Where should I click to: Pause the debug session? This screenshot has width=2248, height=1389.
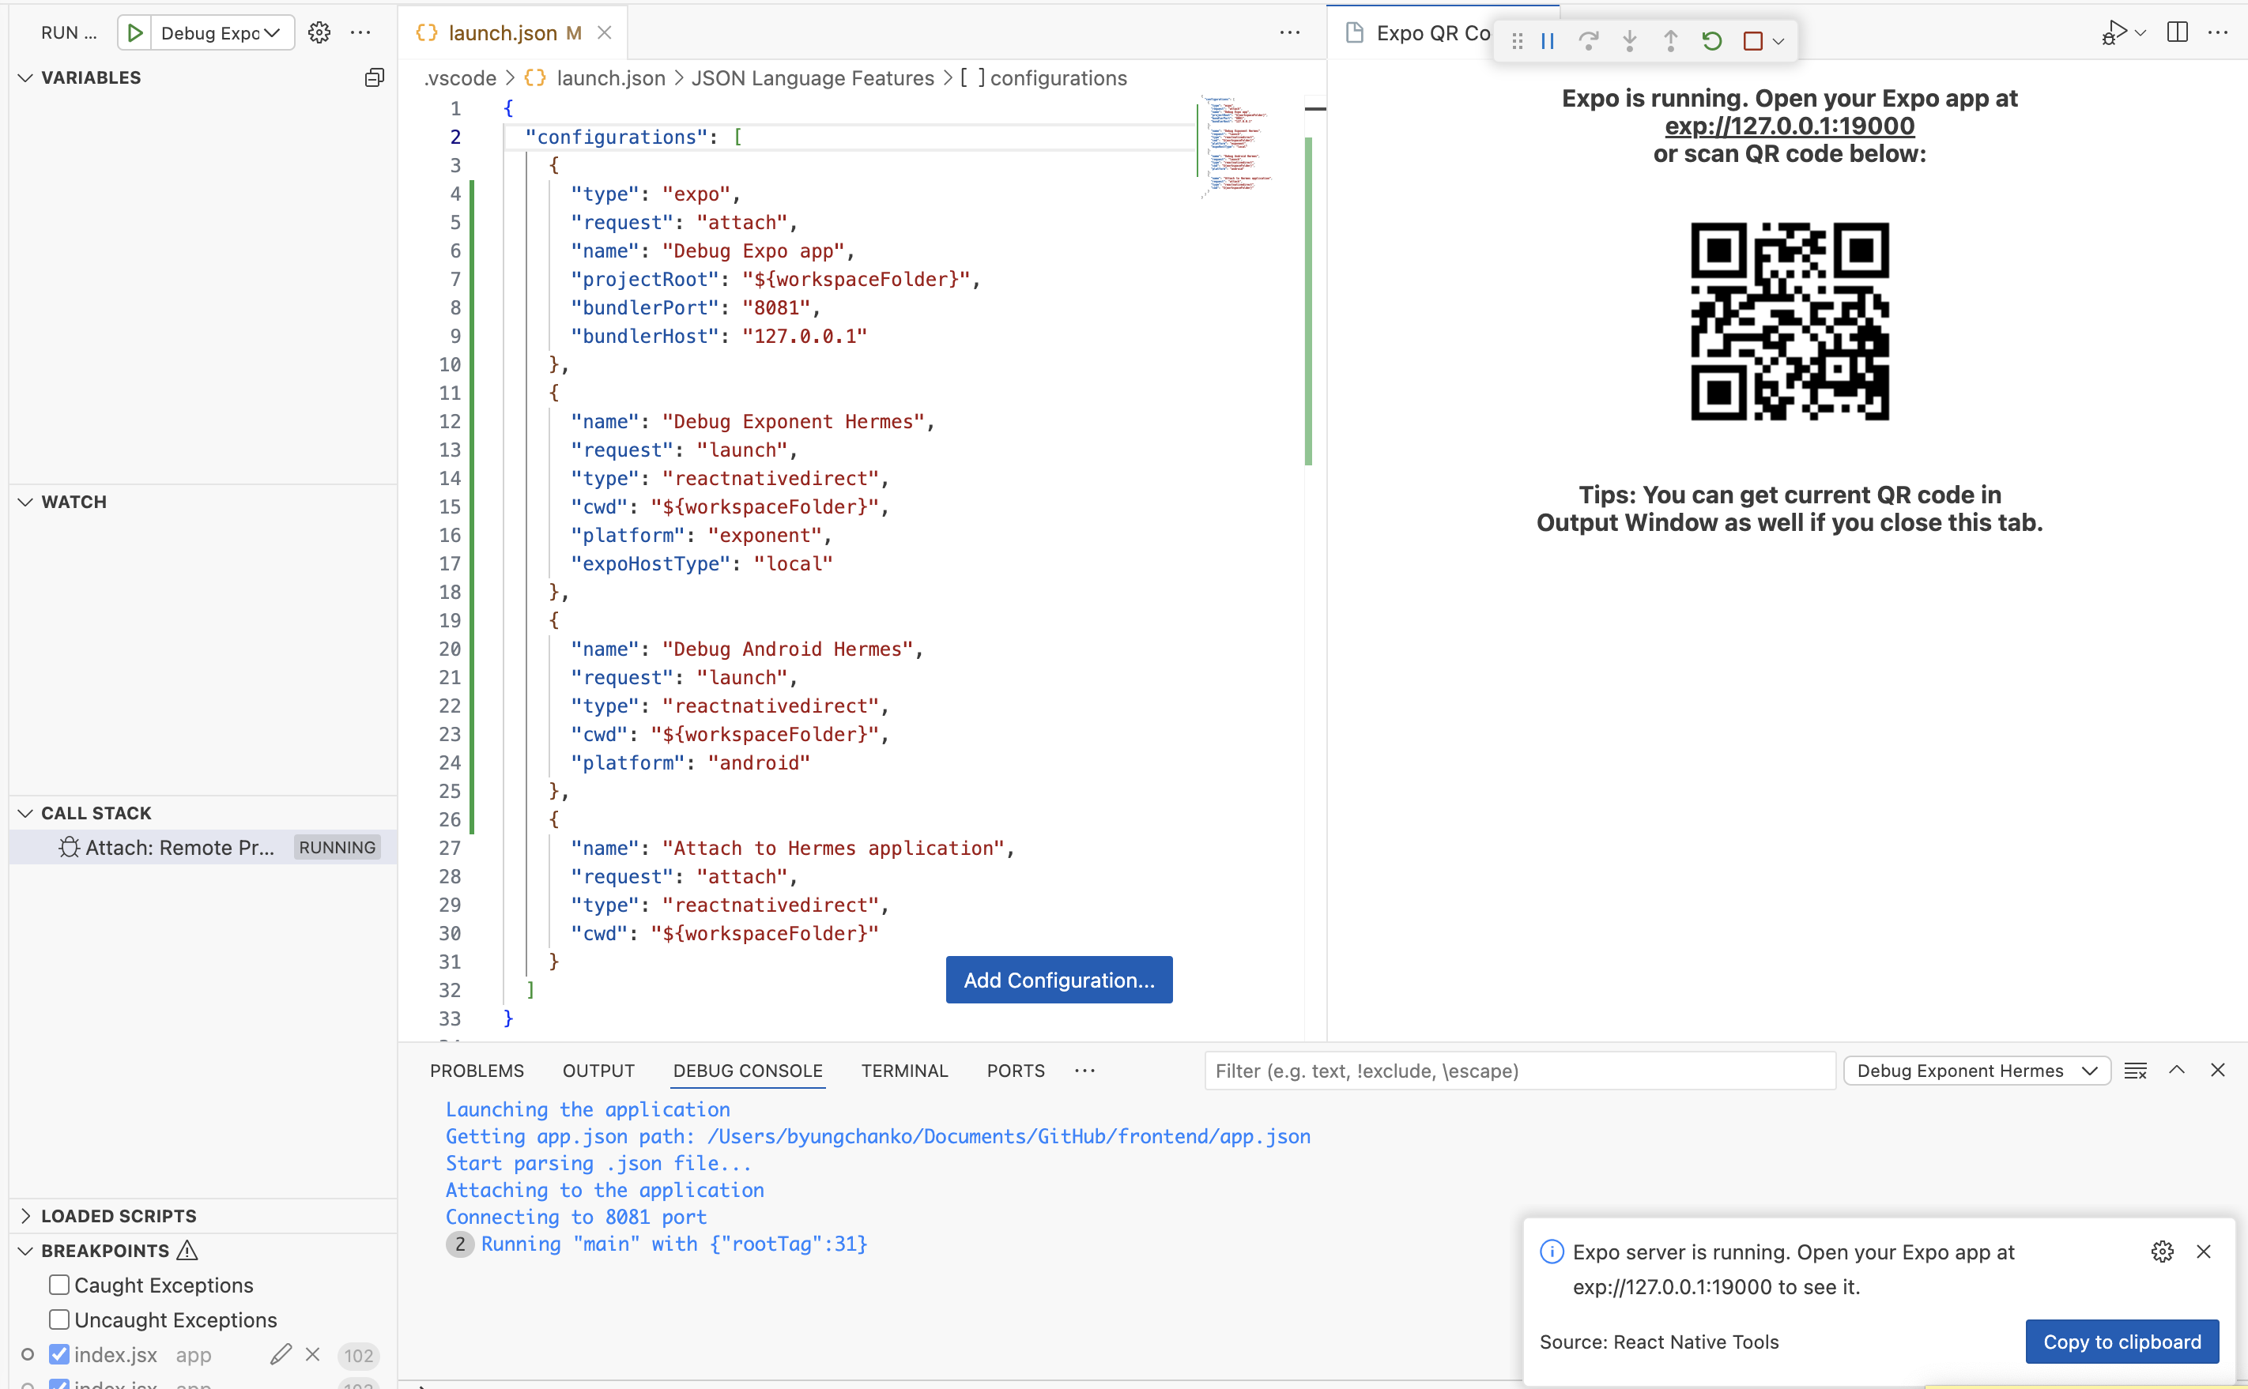click(1548, 41)
